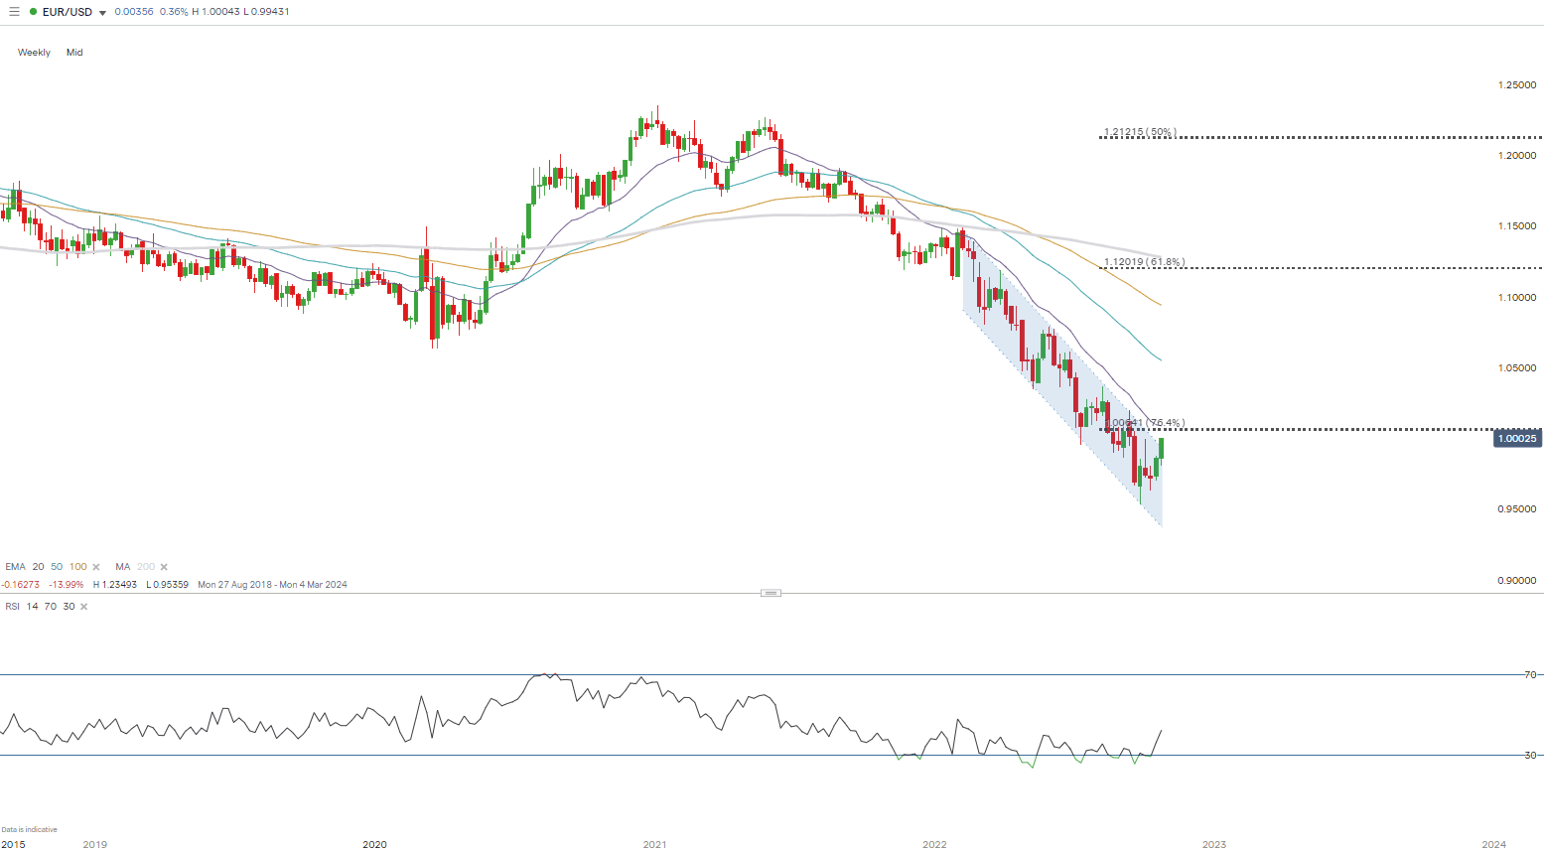Click the 0.36% change value in header
Viewport: 1544px width, 851px height.
[x=174, y=12]
